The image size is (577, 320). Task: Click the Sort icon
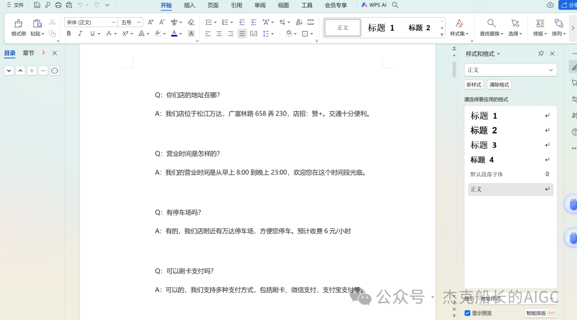[x=299, y=22]
